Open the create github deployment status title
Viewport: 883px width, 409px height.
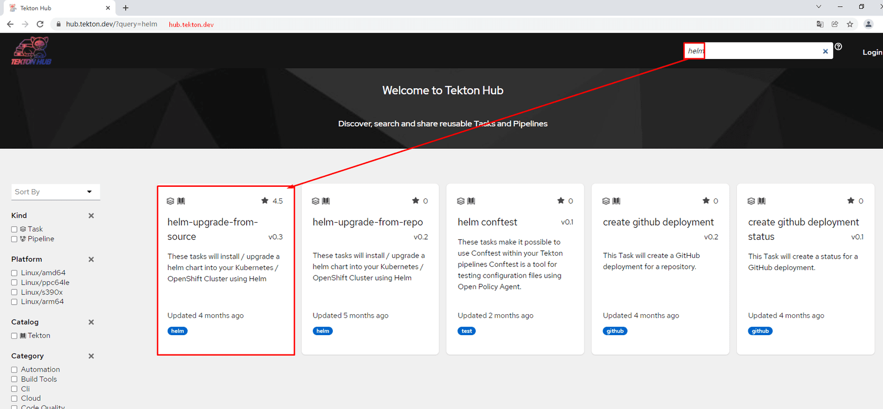[804, 229]
